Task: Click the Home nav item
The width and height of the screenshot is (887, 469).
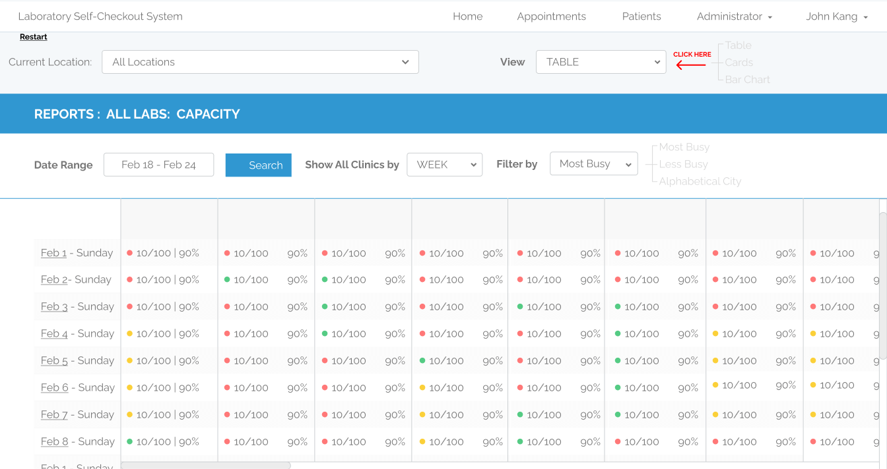Action: (467, 16)
